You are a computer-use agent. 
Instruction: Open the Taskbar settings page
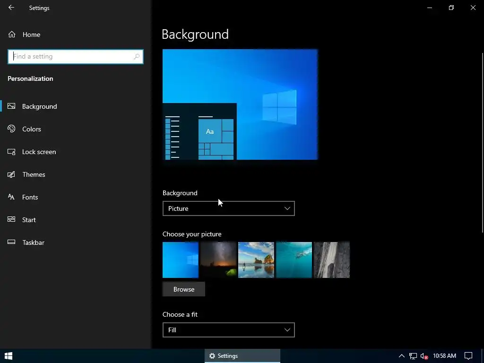click(34, 242)
